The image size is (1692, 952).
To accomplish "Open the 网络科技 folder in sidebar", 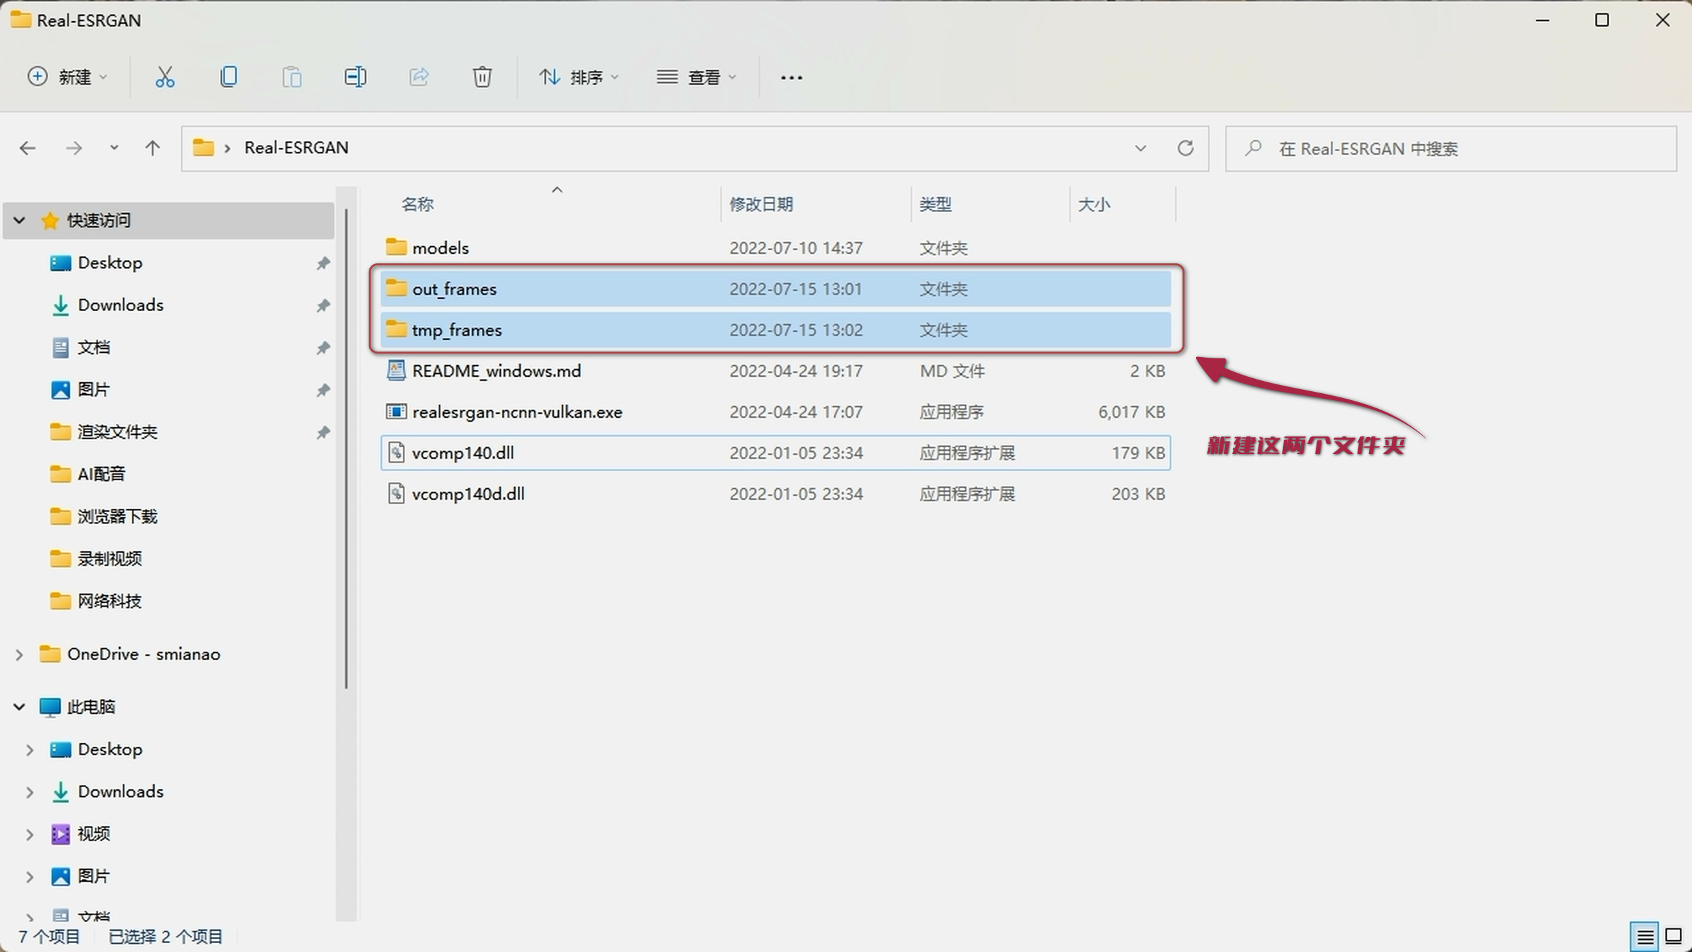I will pyautogui.click(x=109, y=601).
